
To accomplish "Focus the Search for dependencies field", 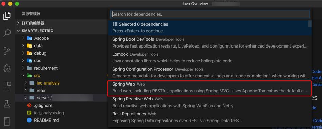I will pos(210,14).
